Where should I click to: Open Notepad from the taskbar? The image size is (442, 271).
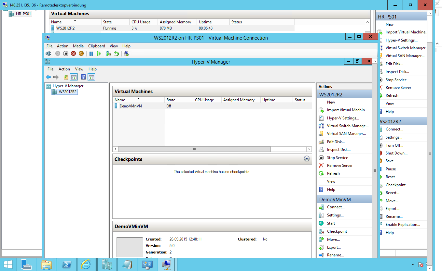click(127, 265)
